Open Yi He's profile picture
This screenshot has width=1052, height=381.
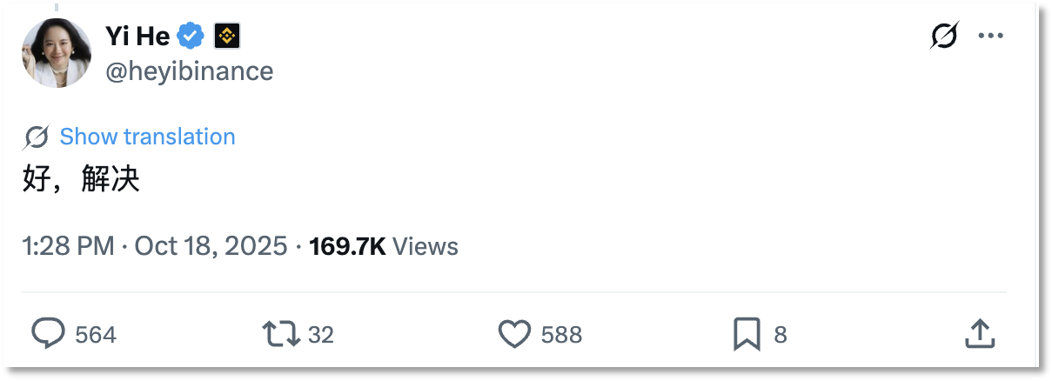(57, 53)
